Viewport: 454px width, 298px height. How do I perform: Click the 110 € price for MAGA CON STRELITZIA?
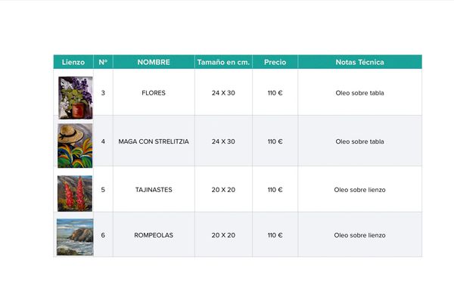[275, 141]
